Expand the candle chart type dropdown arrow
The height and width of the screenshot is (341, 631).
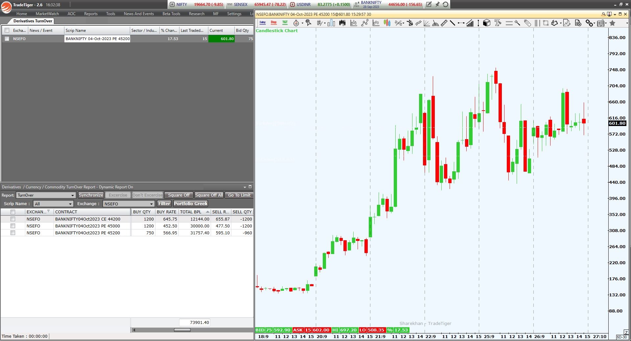pos(325,23)
